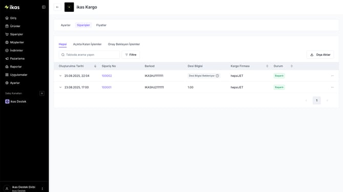Click the Dışa Aktar button
Viewport: 343px width, 192px height.
320,55
